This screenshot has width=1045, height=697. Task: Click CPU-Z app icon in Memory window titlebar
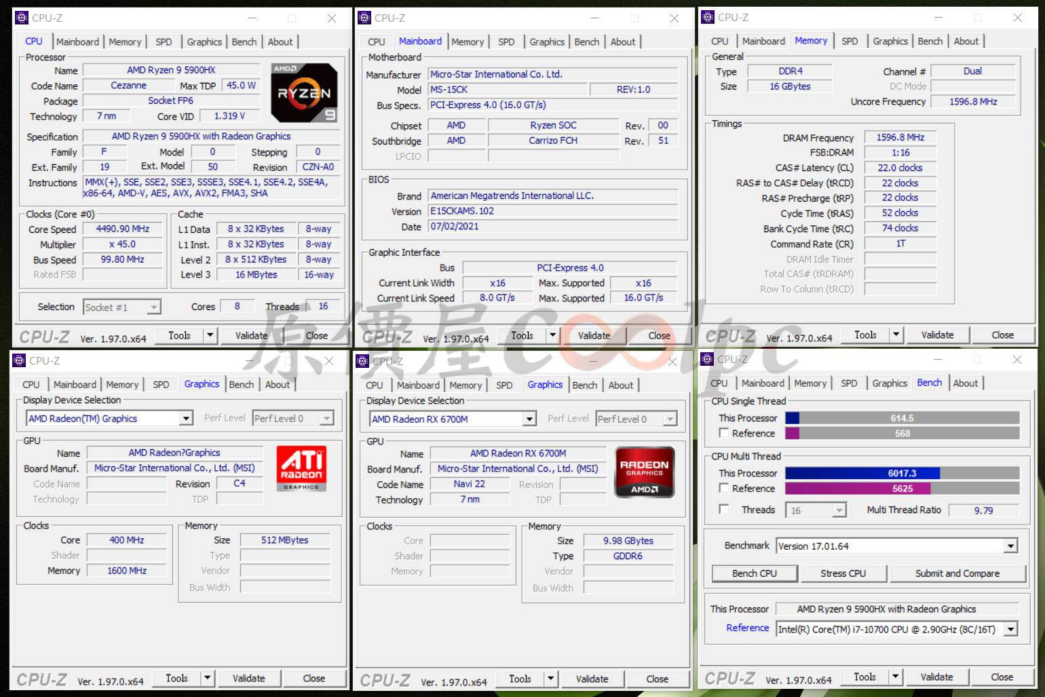(708, 17)
